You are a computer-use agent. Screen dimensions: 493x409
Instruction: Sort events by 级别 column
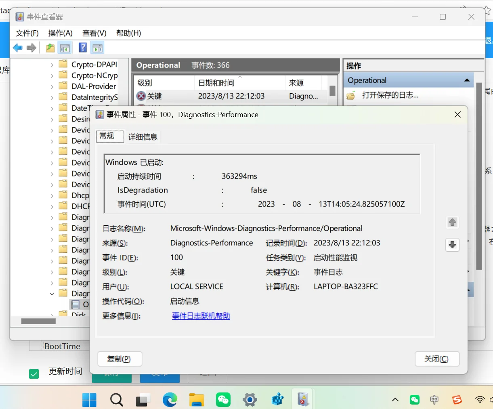click(x=164, y=83)
